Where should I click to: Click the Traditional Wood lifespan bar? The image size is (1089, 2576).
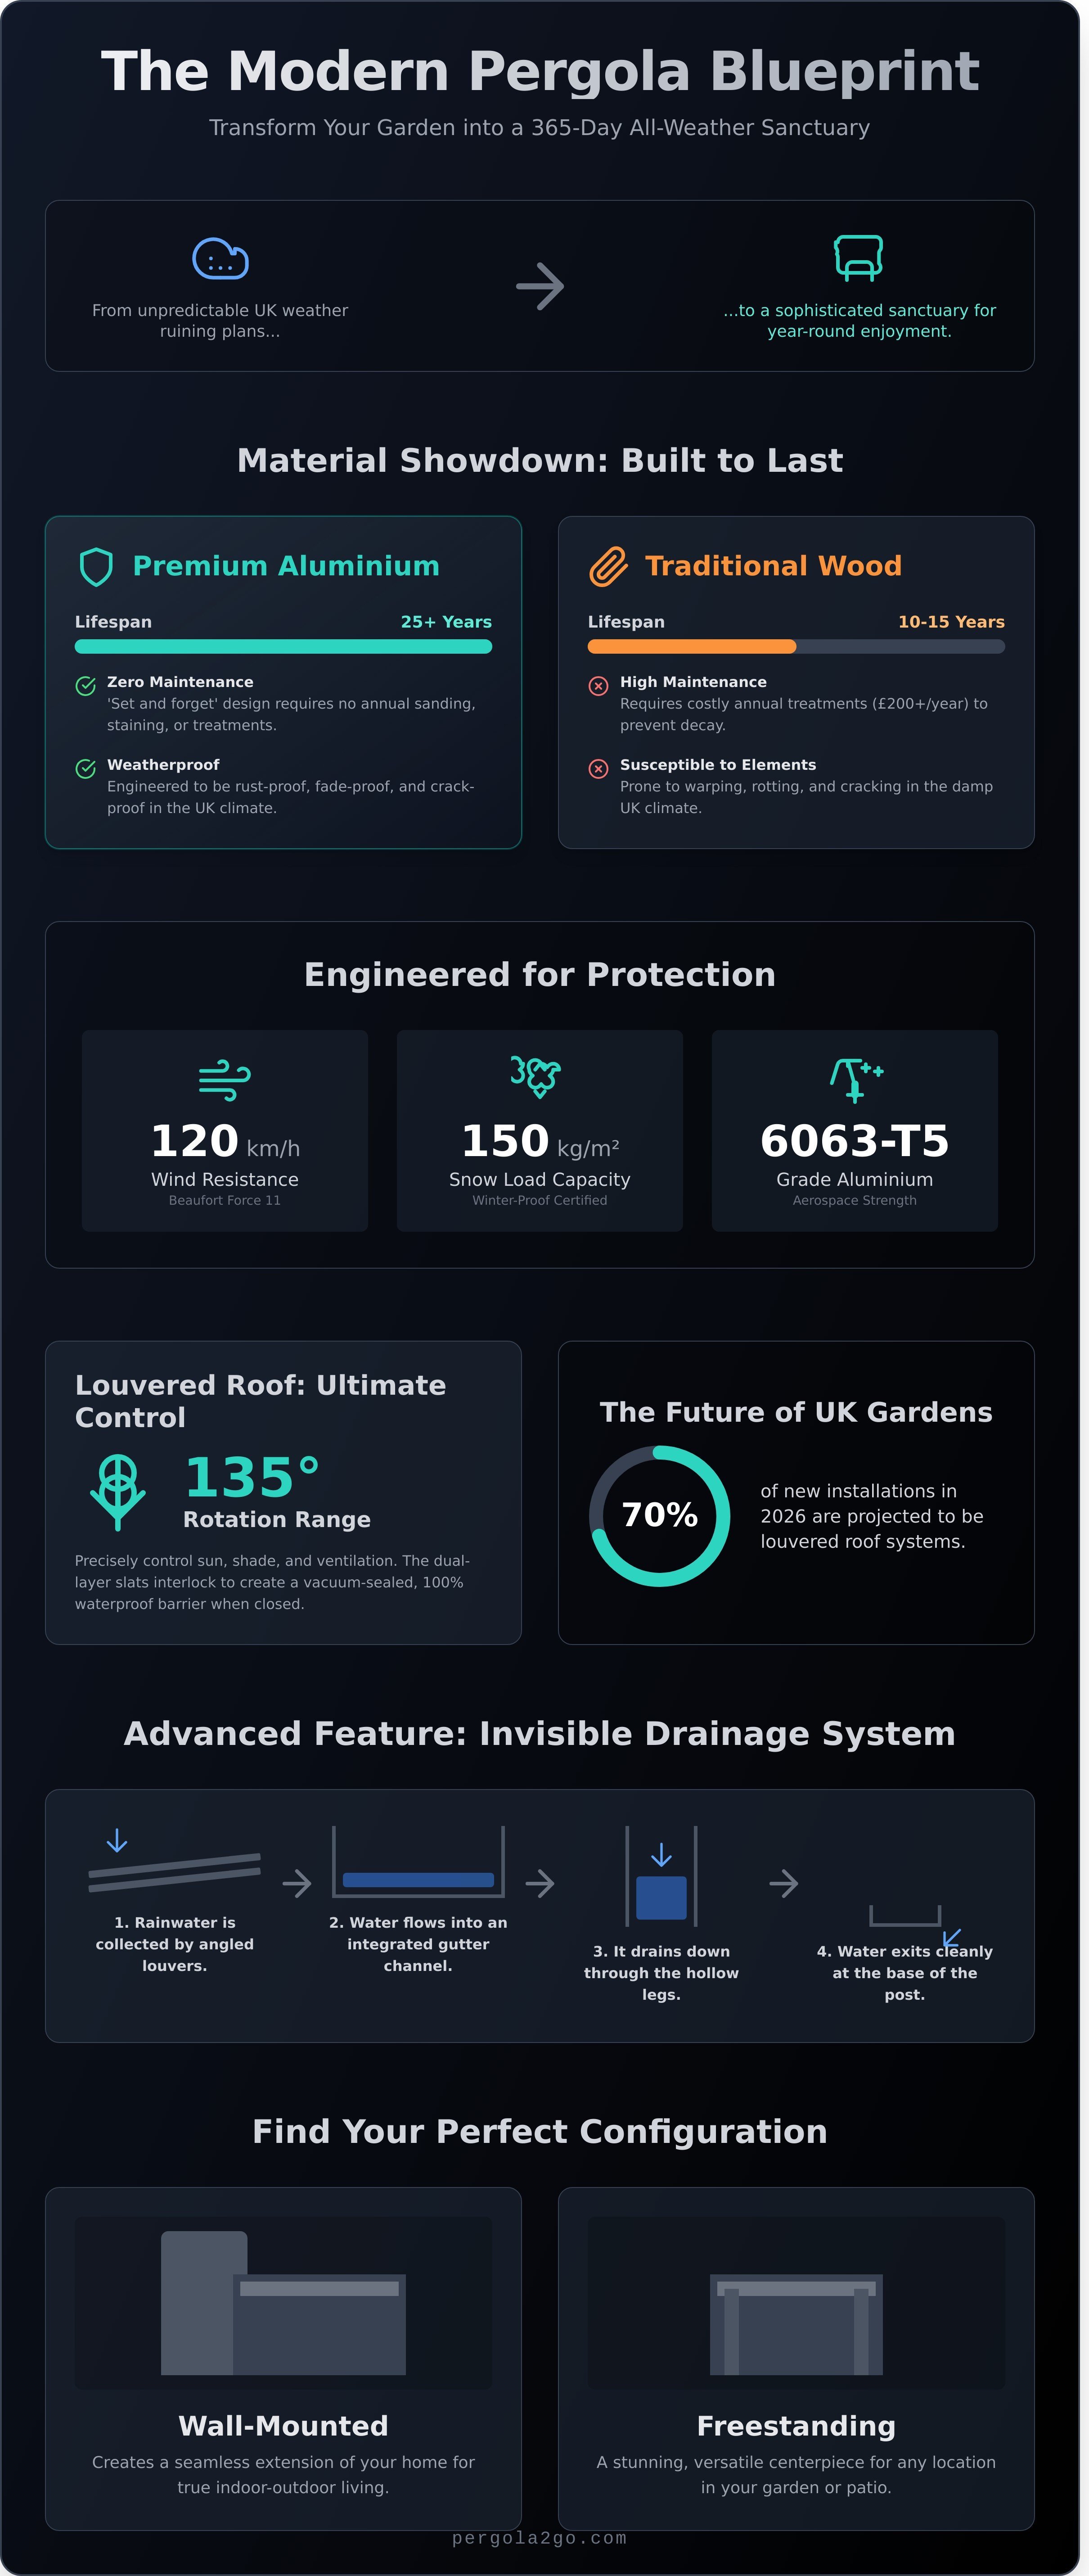pyautogui.click(x=796, y=646)
